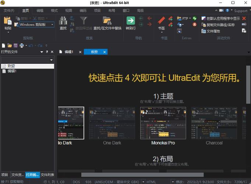Viewport: 251px width, 184px height.
Task: Switch to the 布局 ribbon tab
Action: point(112,11)
